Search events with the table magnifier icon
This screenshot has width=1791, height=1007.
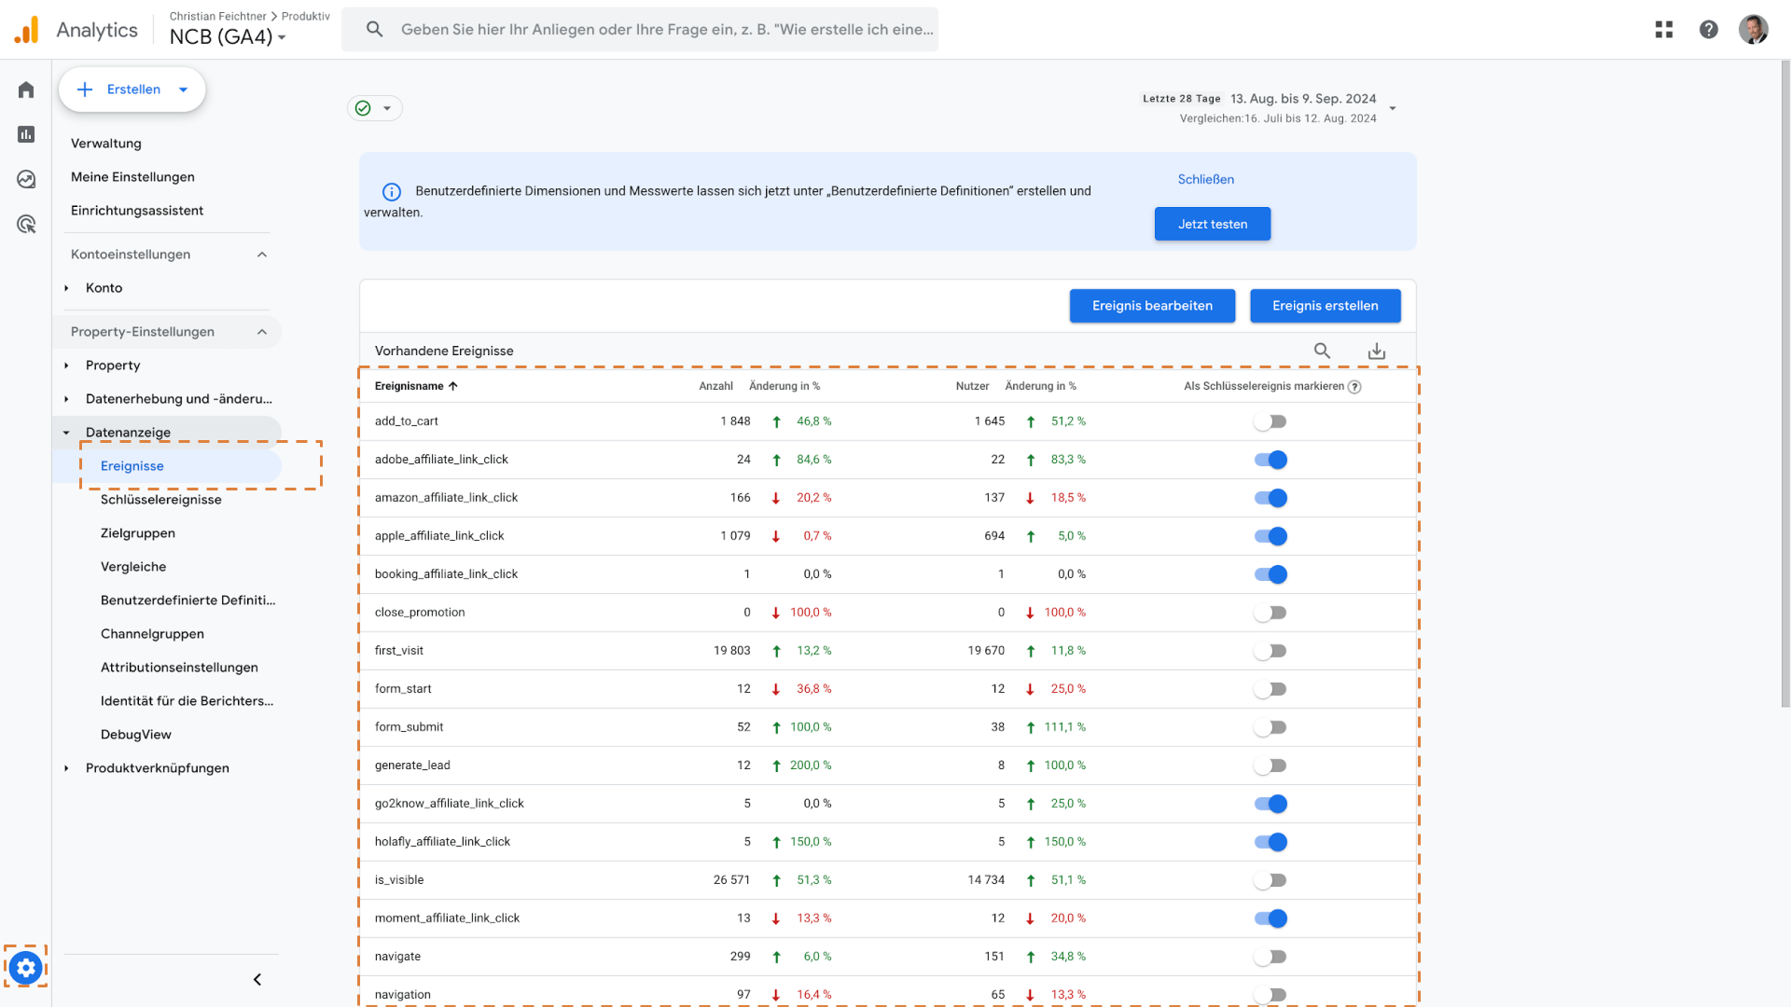[1322, 351]
